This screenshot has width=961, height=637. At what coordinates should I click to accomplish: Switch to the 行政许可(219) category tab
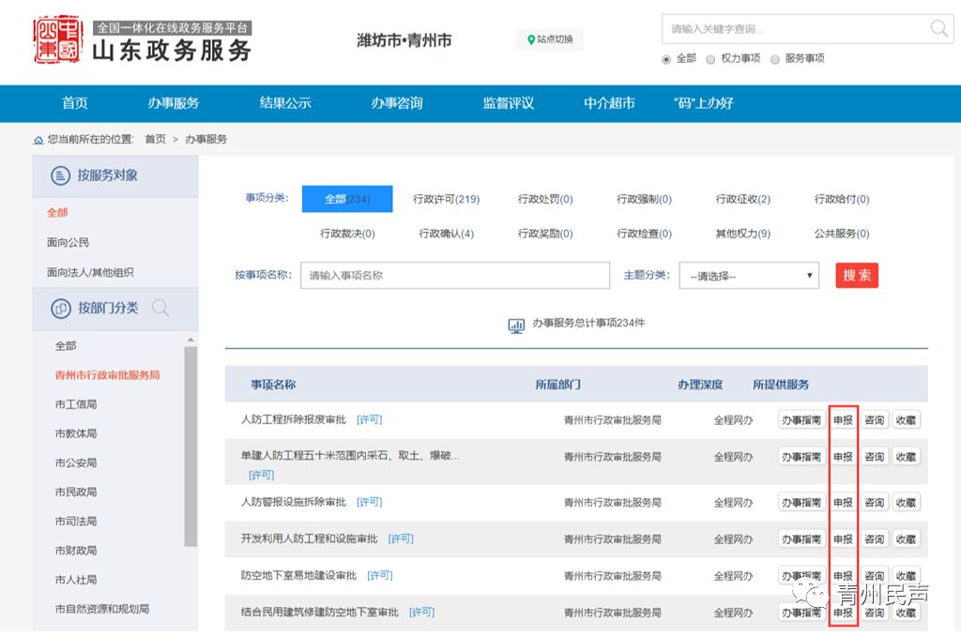point(446,199)
